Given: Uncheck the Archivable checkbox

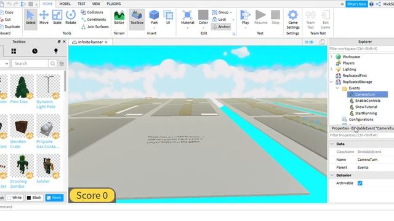Looking at the screenshot, I should point(360,183).
